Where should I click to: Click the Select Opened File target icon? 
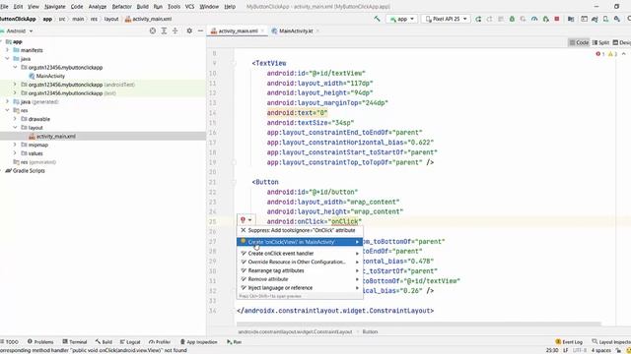tap(153, 30)
